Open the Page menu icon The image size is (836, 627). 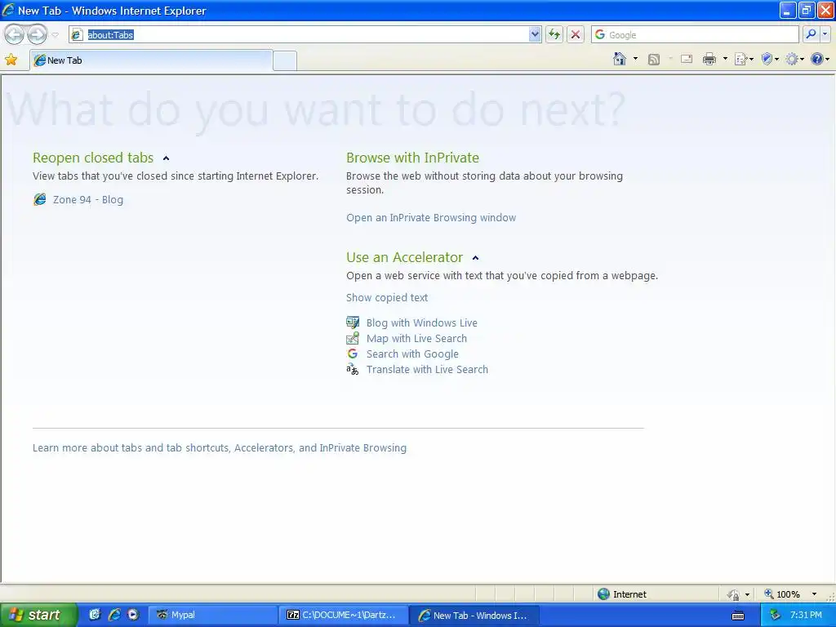pos(744,59)
